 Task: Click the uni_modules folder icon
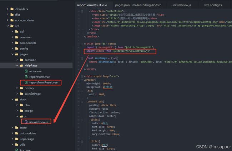[x=17, y=133]
